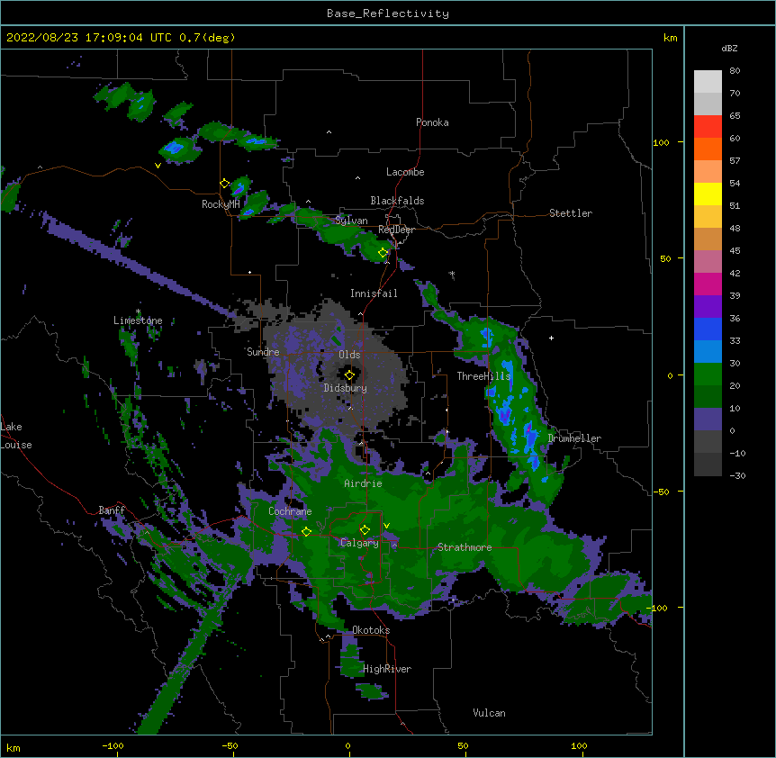Click the Airdrie city label
This screenshot has height=758, width=776.
pos(364,483)
